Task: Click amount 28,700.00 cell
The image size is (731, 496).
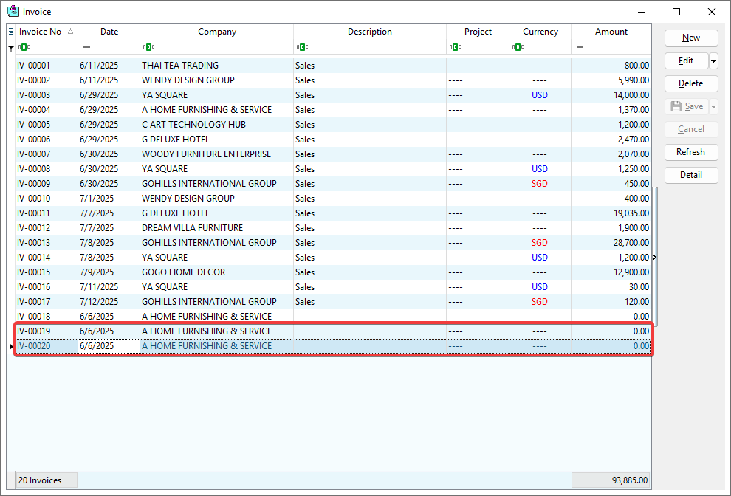Action: [x=631, y=243]
